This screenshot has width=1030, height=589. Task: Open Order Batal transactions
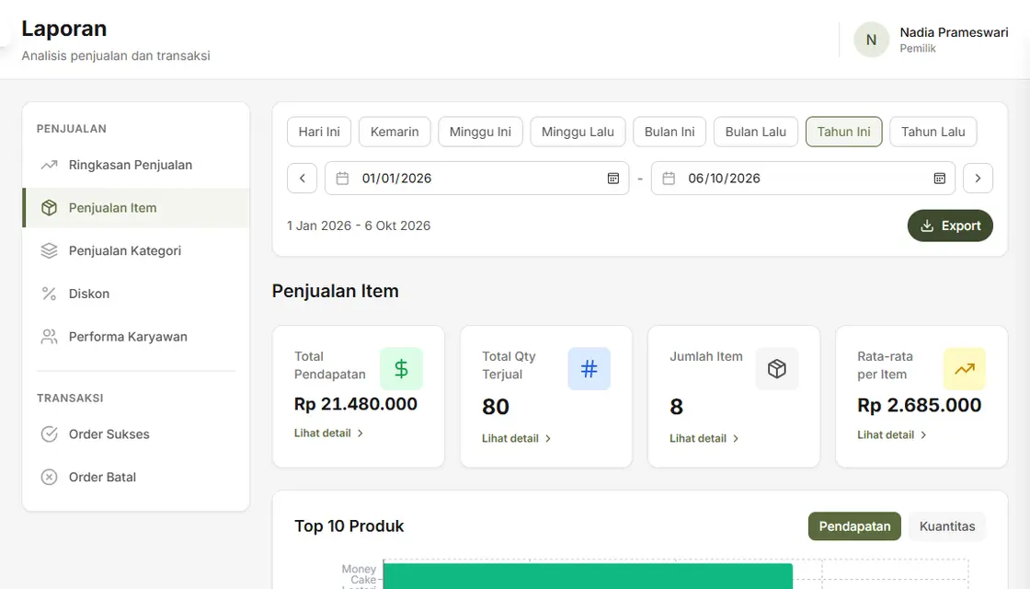(136, 478)
